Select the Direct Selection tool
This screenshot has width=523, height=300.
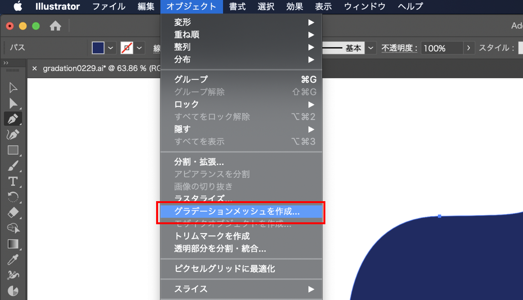(13, 103)
